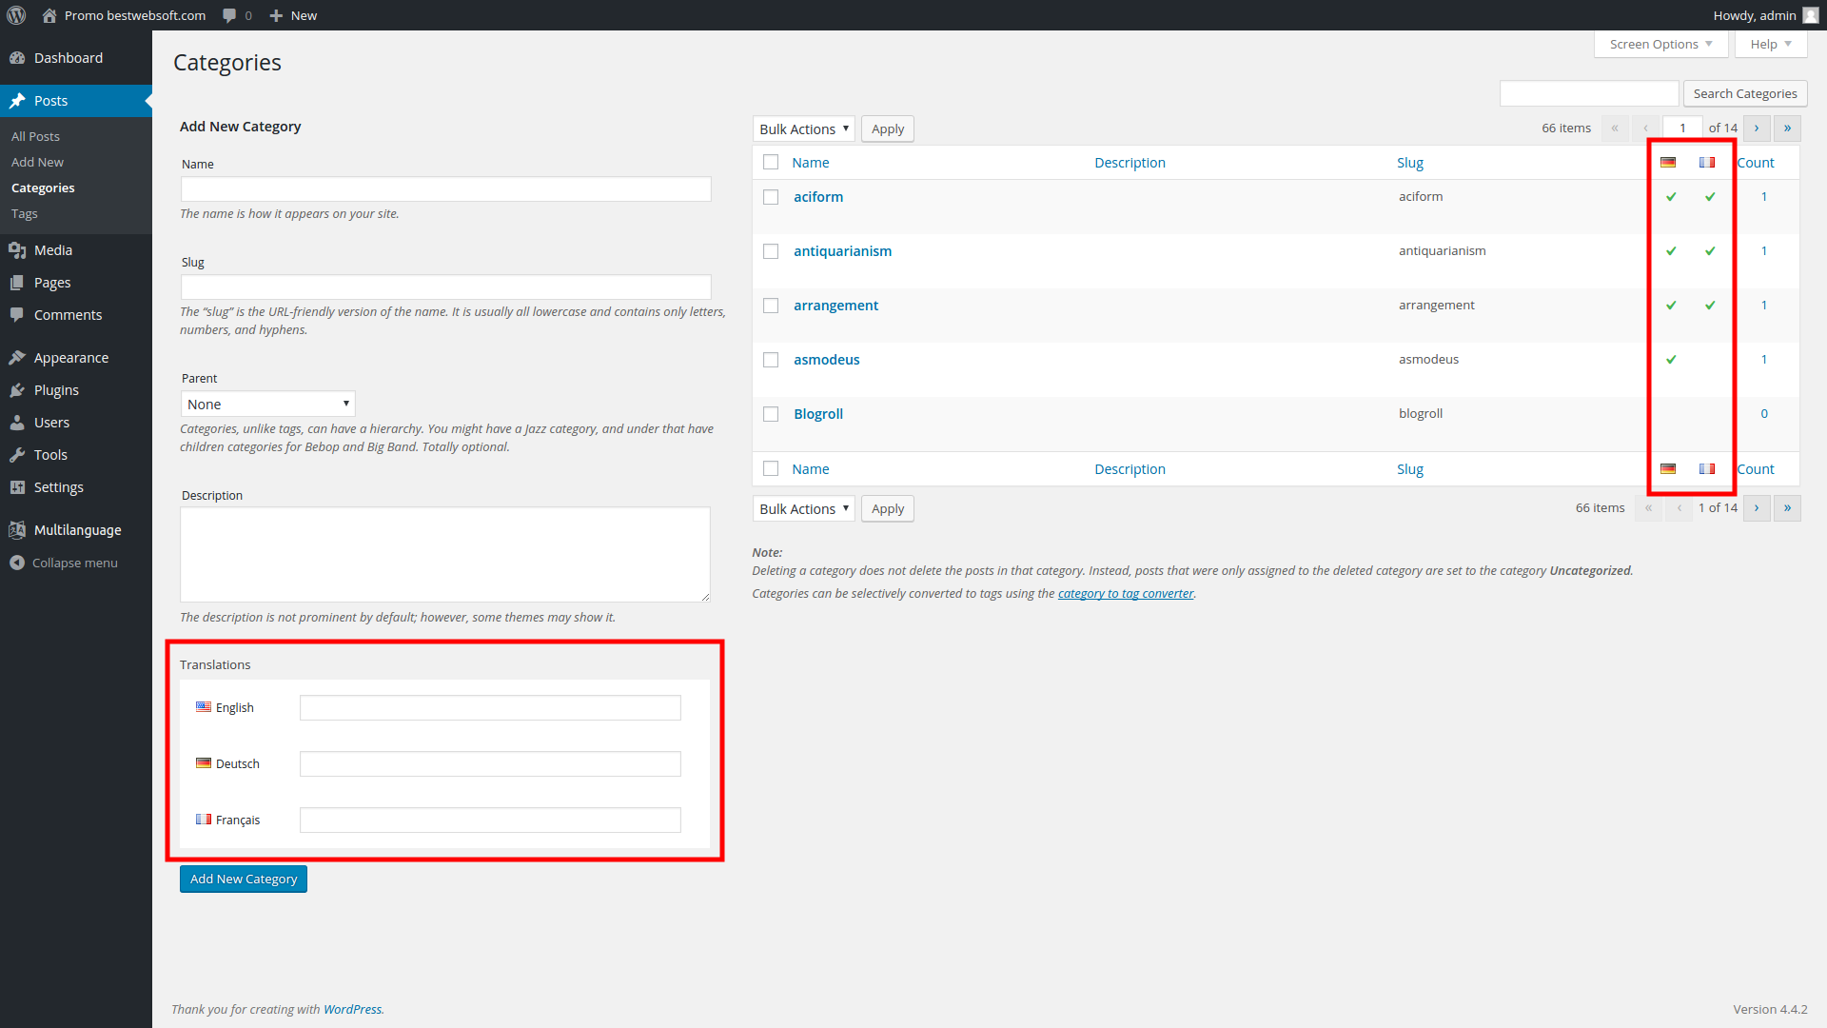Open the comments bubble icon in admin bar
Image resolution: width=1827 pixels, height=1028 pixels.
pyautogui.click(x=229, y=15)
